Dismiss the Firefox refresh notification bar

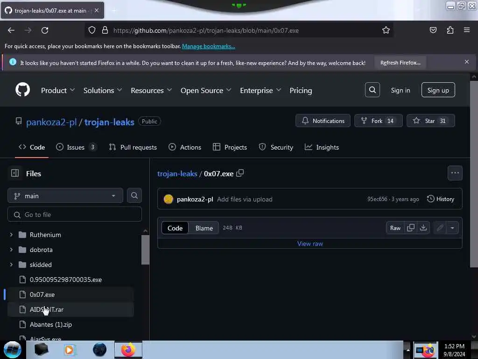coord(466,62)
